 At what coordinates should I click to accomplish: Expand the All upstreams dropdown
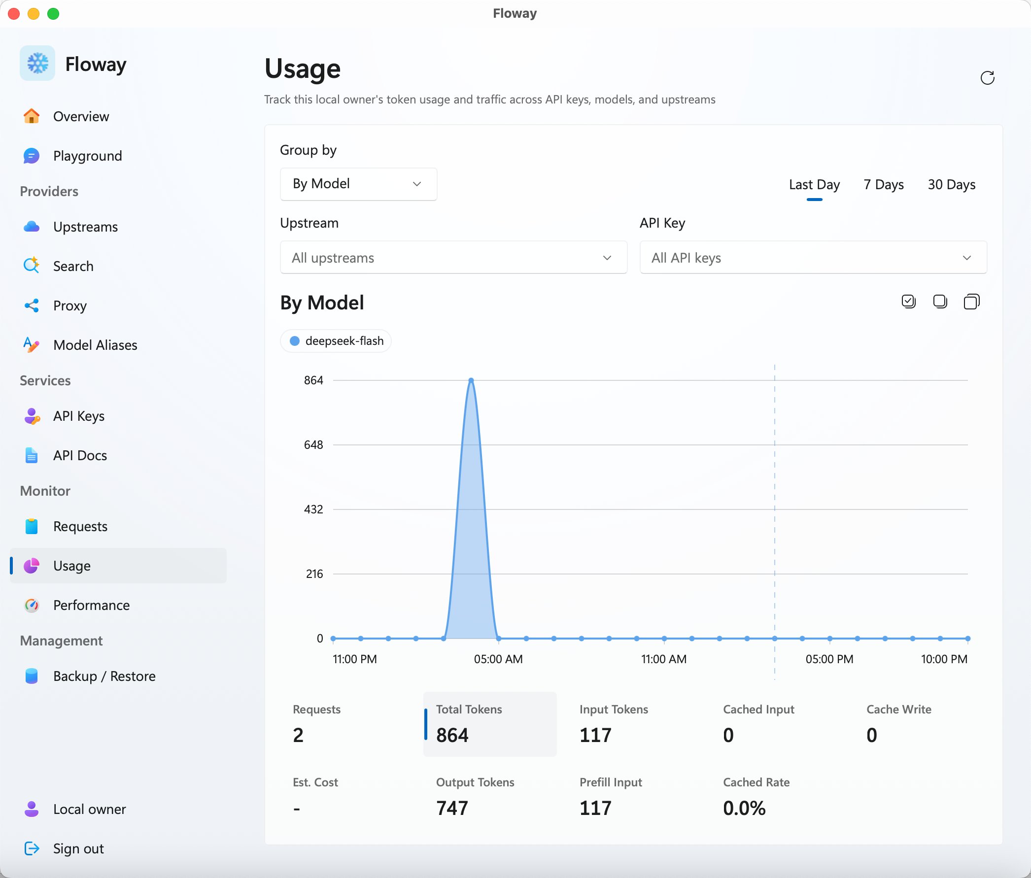(x=453, y=258)
